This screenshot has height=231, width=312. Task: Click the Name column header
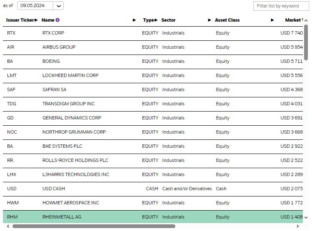click(48, 20)
